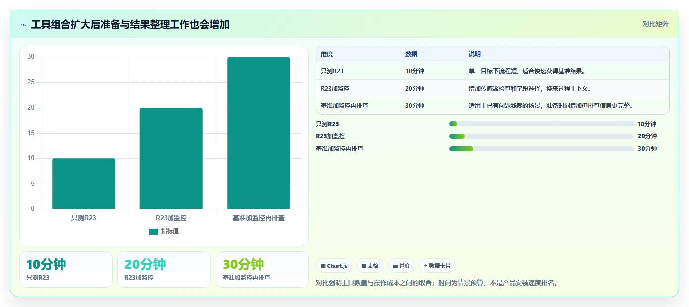Screen dimensions: 689x307
Task: Click the R23加监控 x-axis label under chart
Action: (x=171, y=217)
